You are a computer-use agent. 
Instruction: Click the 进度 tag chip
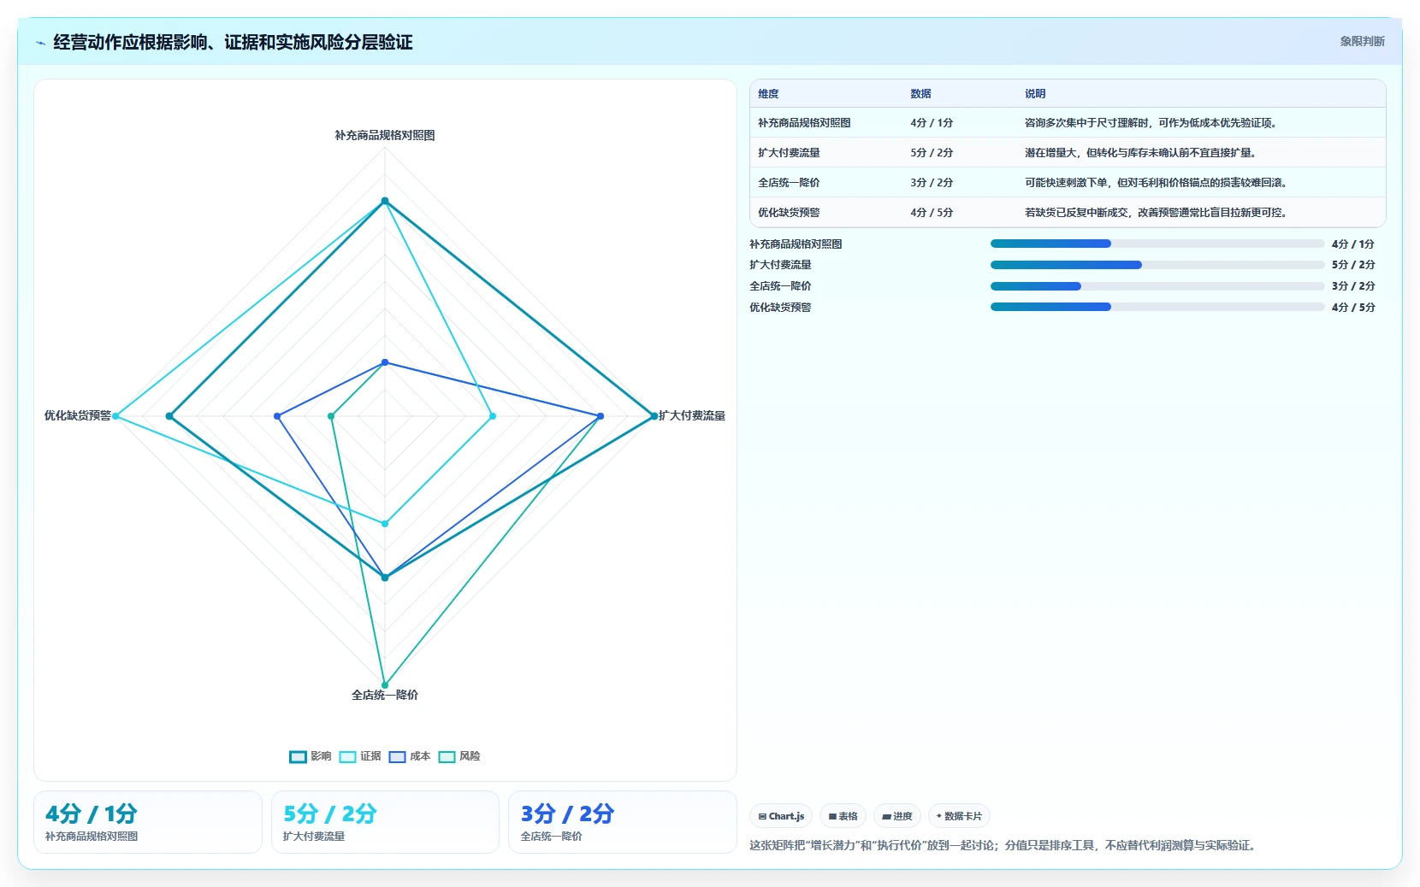(897, 816)
